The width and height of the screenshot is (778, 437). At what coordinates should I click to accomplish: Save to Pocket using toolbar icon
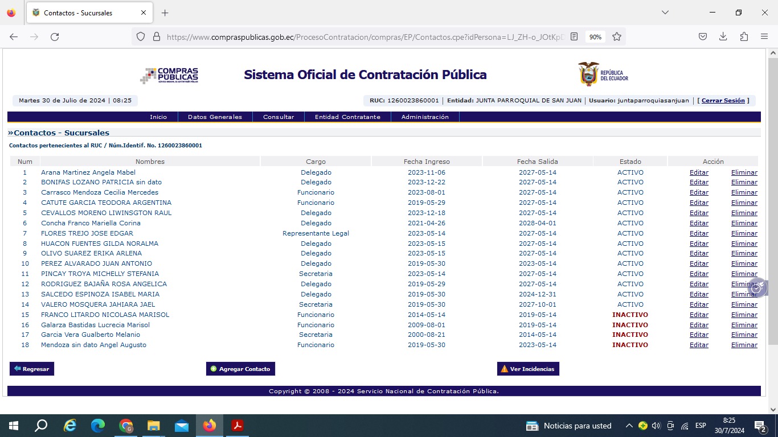[x=703, y=36]
